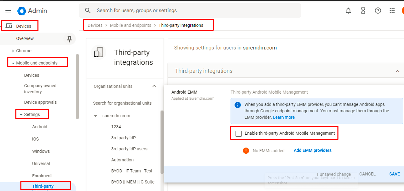
Task: Open the main hamburger menu
Action: pyautogui.click(x=8, y=11)
